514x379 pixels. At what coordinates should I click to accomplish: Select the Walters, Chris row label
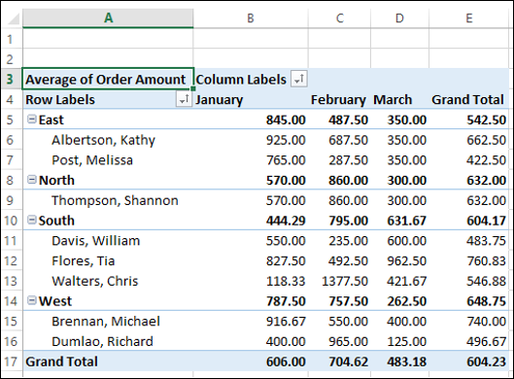95,281
